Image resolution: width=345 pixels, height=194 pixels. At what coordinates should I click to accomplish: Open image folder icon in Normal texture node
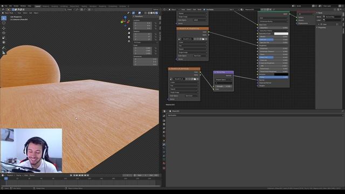pos(195,79)
